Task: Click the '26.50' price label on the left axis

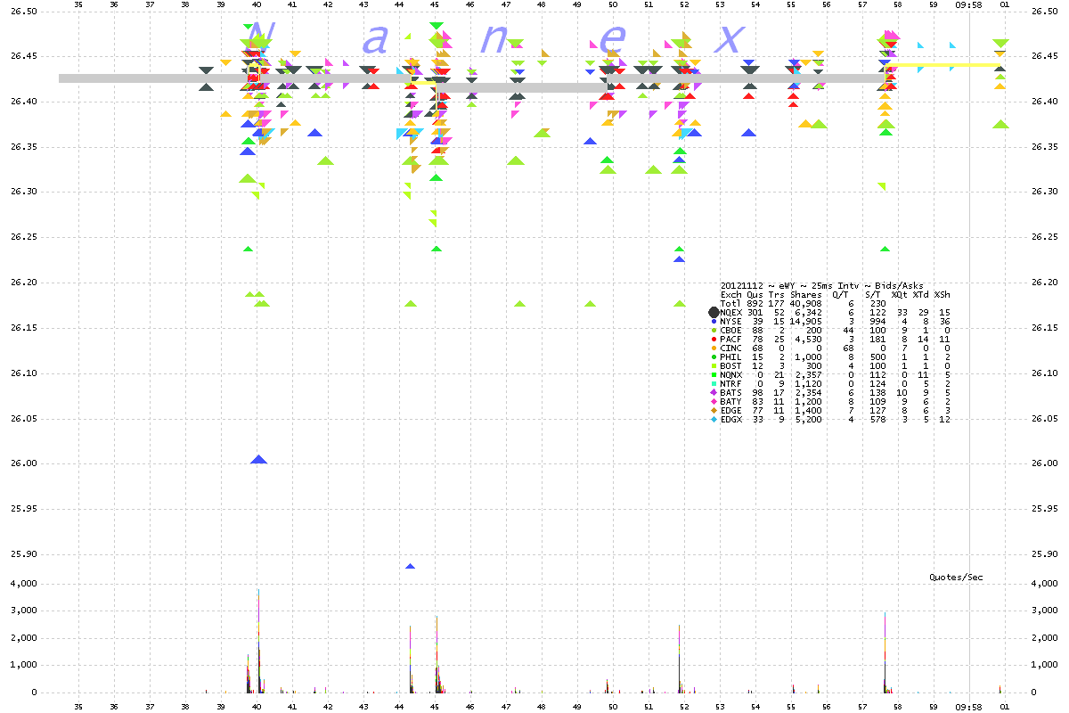Action: (23, 11)
